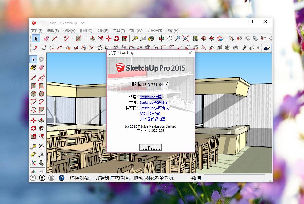Pick the yellow Protractor tool
The height and width of the screenshot is (204, 304).
pos(33,155)
